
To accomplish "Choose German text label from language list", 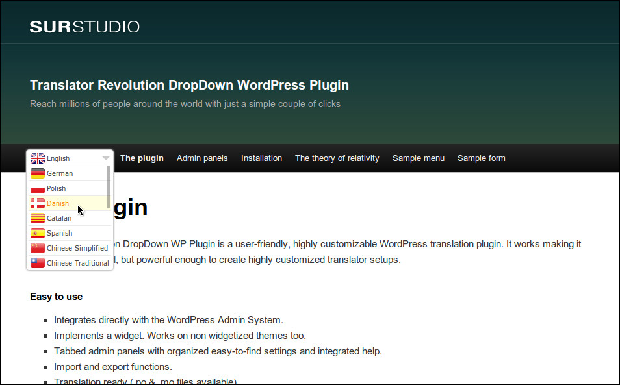I will [60, 173].
